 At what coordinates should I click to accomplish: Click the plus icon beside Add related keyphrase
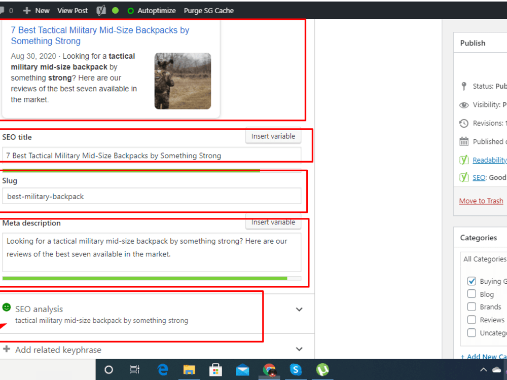(x=7, y=349)
